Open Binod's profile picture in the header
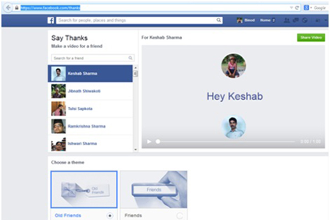This screenshot has width=330, height=220. point(240,20)
